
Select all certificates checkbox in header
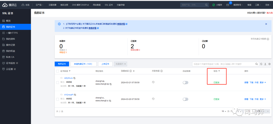[58, 71]
